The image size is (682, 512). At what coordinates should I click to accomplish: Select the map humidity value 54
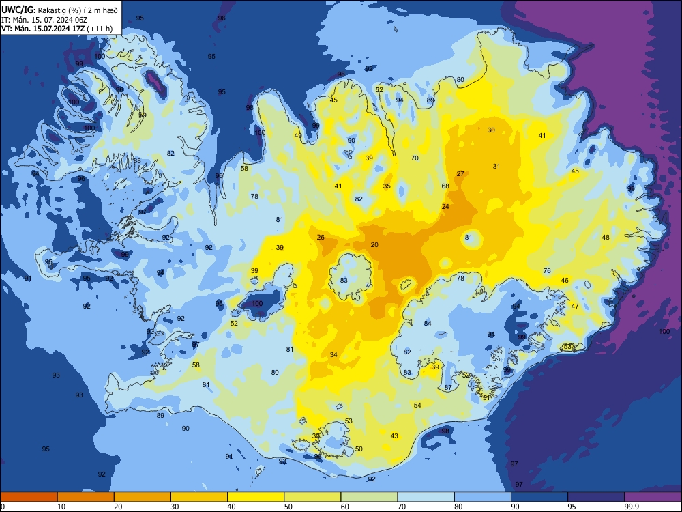[417, 405]
